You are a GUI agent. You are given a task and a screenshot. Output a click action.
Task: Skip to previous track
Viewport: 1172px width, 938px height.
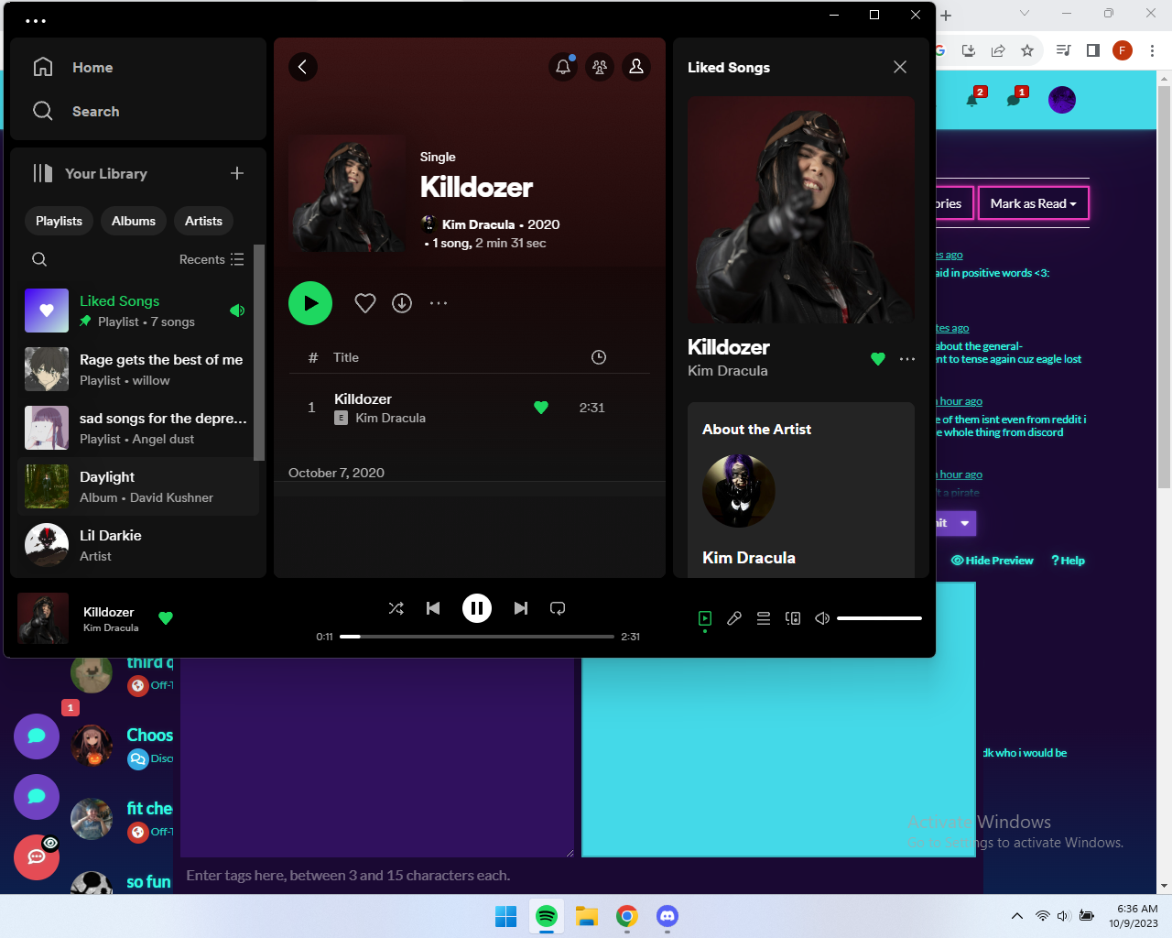point(433,608)
